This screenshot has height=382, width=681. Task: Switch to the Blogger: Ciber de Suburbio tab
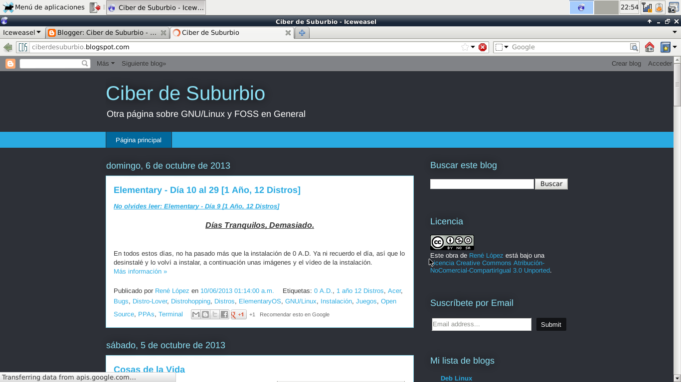(107, 33)
